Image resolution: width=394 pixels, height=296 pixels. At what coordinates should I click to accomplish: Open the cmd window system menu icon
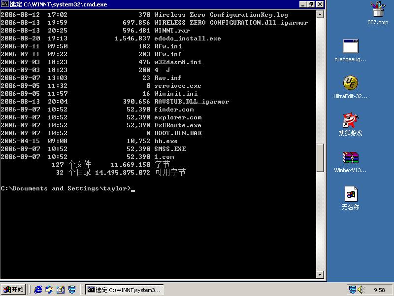pos(4,4)
